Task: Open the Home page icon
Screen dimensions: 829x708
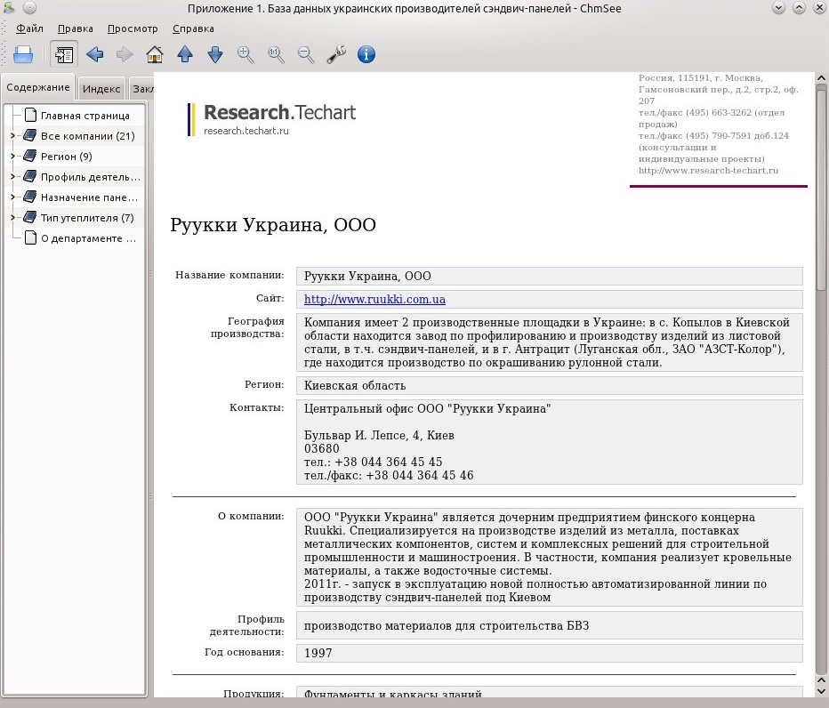Action: tap(155, 54)
